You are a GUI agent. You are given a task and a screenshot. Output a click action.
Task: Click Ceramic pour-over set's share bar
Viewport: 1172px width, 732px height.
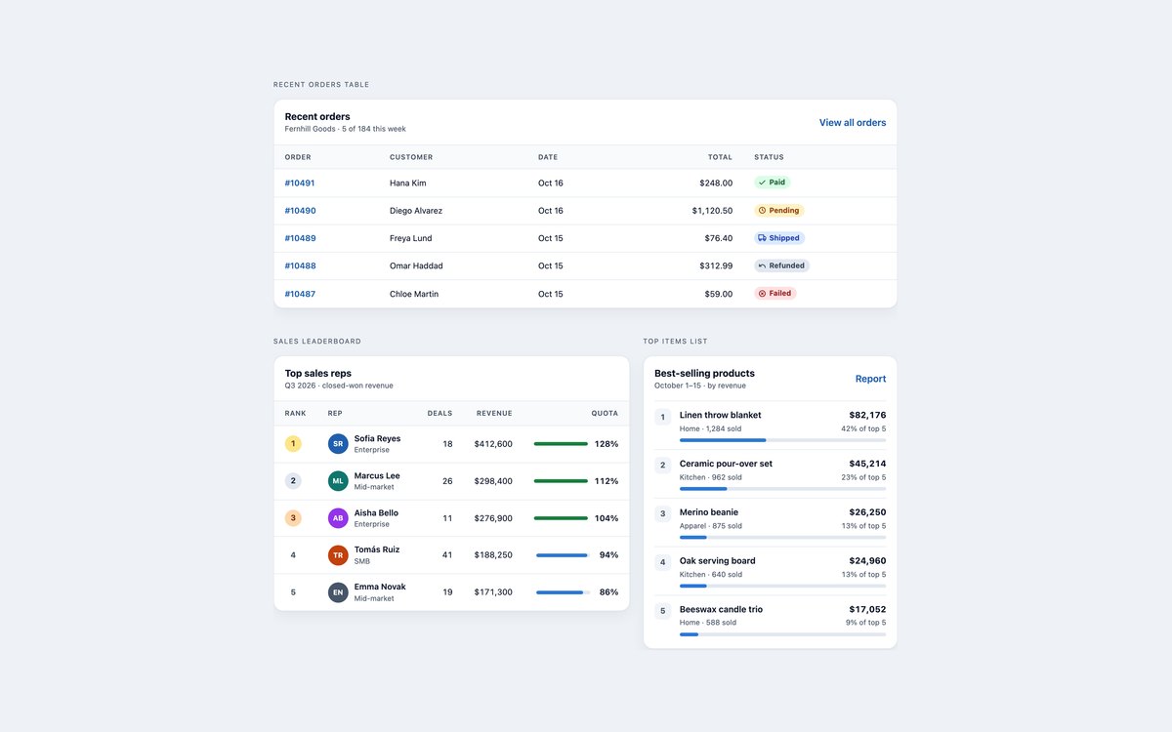coord(783,489)
